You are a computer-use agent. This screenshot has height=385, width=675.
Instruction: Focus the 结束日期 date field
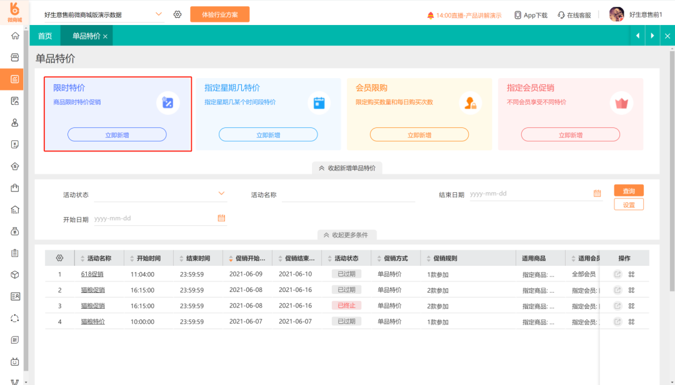tap(531, 194)
